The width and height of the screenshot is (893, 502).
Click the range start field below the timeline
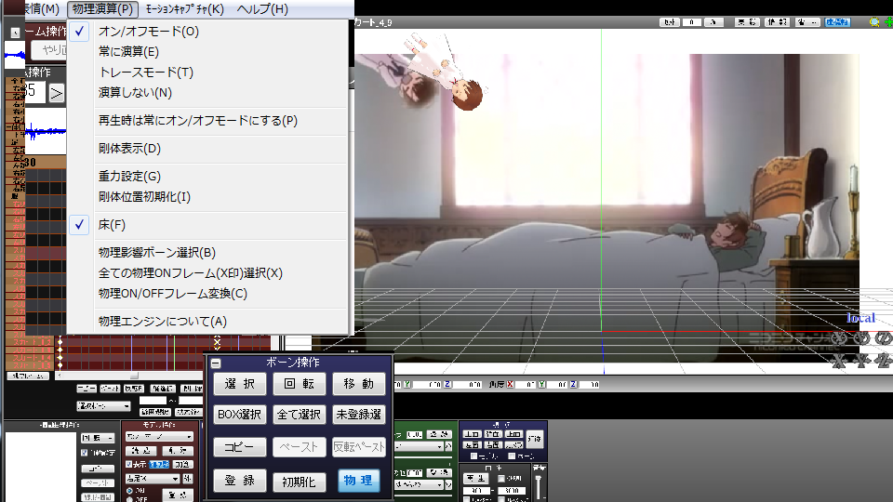pyautogui.click(x=153, y=401)
